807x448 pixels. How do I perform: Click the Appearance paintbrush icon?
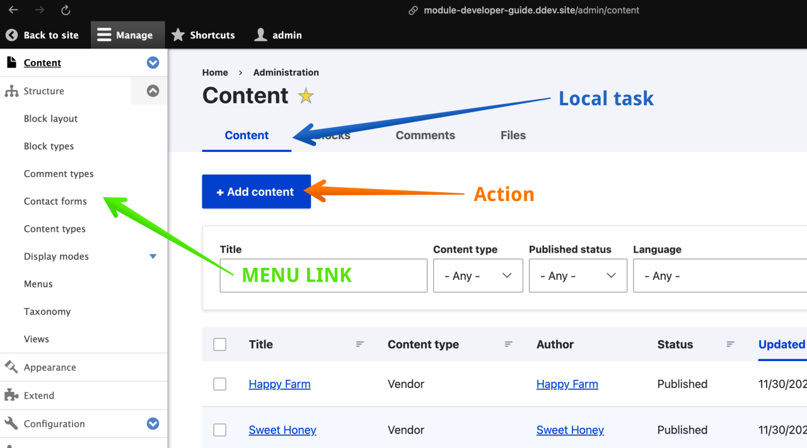(x=10, y=367)
